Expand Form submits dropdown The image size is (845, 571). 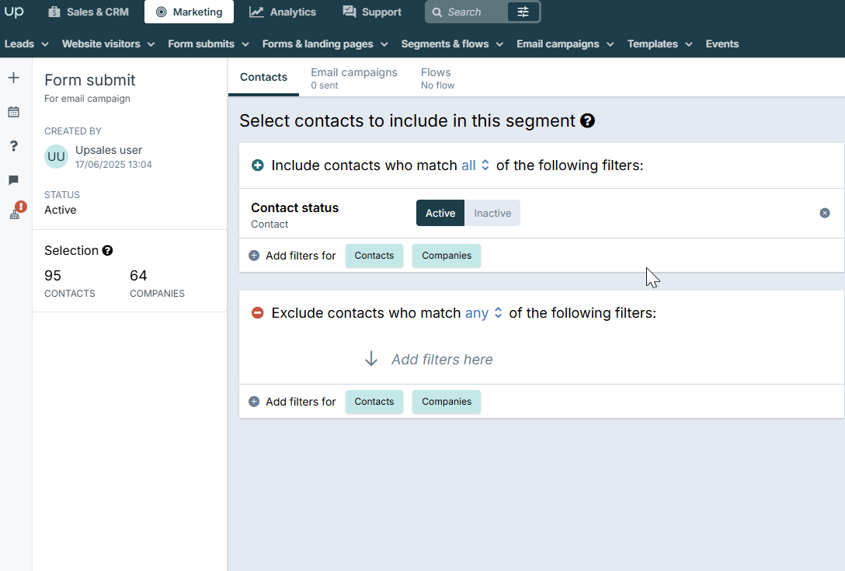click(209, 44)
